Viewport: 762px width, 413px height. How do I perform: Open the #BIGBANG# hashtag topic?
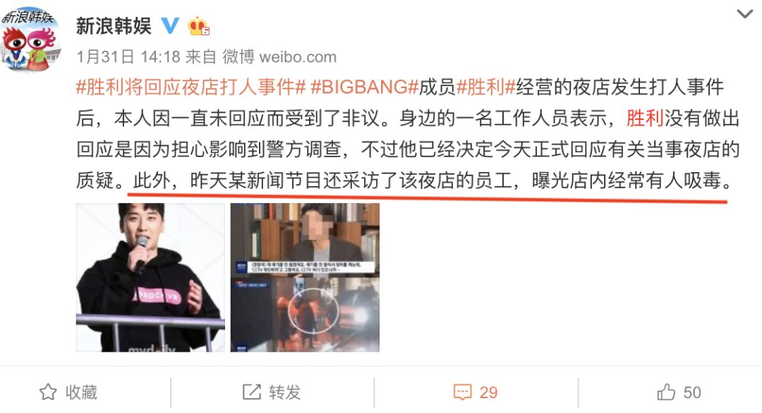click(x=365, y=87)
